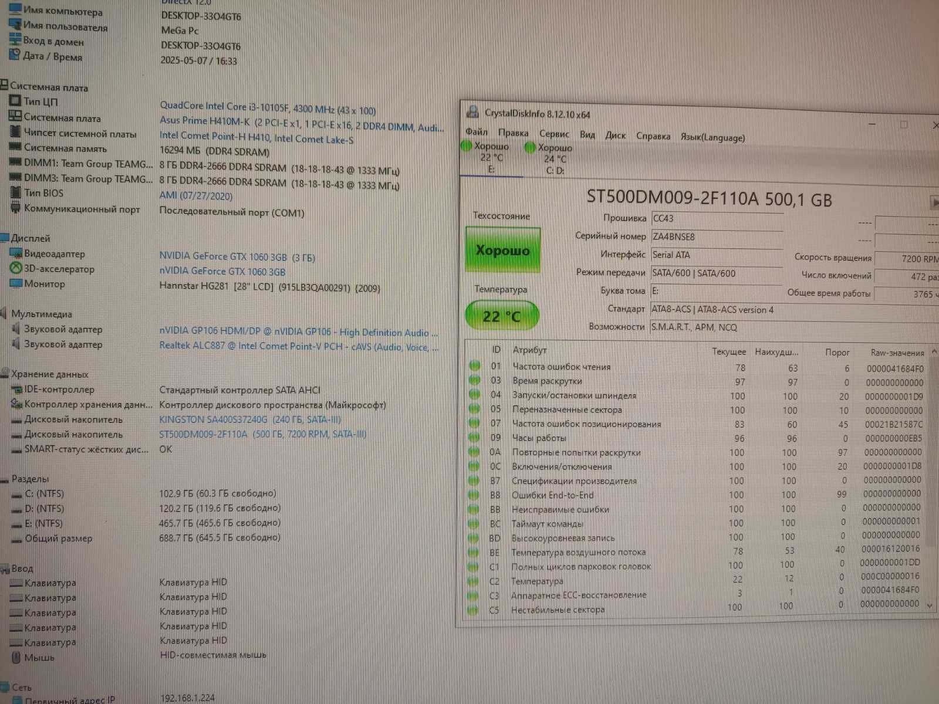Open the Intel Comet Point-H H410 chipset link

coord(256,137)
